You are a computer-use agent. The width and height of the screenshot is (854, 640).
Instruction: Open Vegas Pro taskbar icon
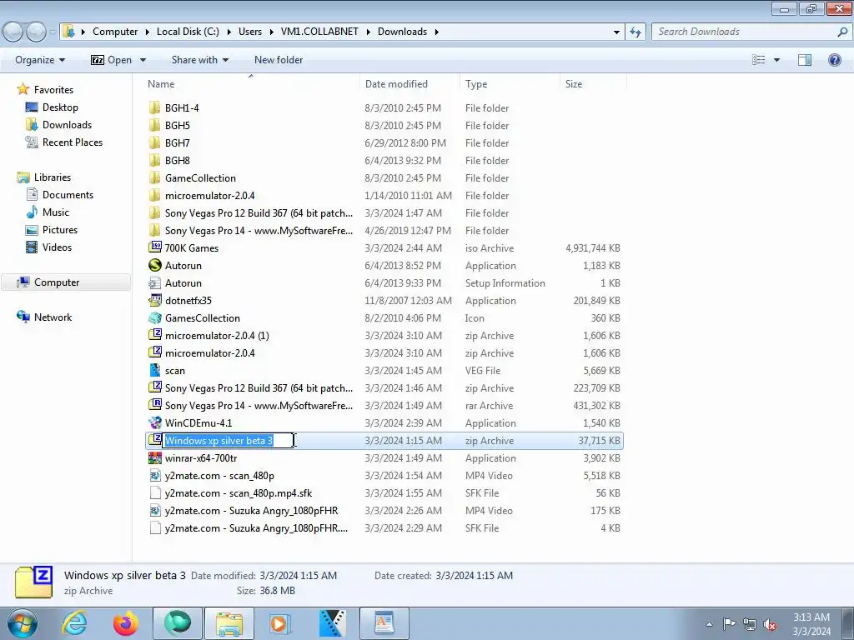pos(333,623)
